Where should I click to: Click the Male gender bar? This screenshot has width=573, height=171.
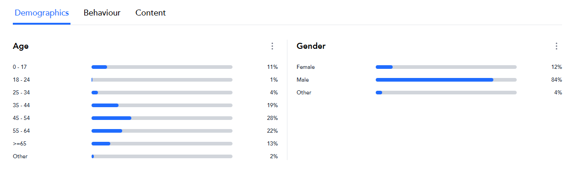click(446, 80)
